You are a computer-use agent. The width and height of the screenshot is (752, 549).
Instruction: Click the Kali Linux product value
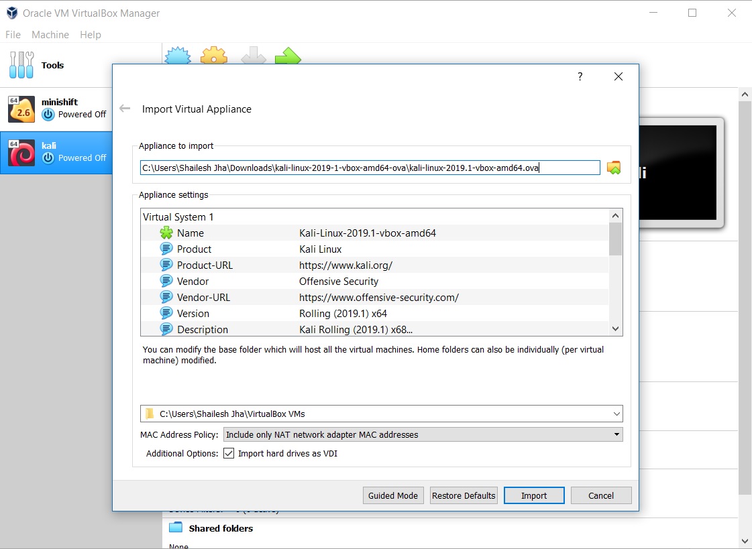tap(321, 249)
